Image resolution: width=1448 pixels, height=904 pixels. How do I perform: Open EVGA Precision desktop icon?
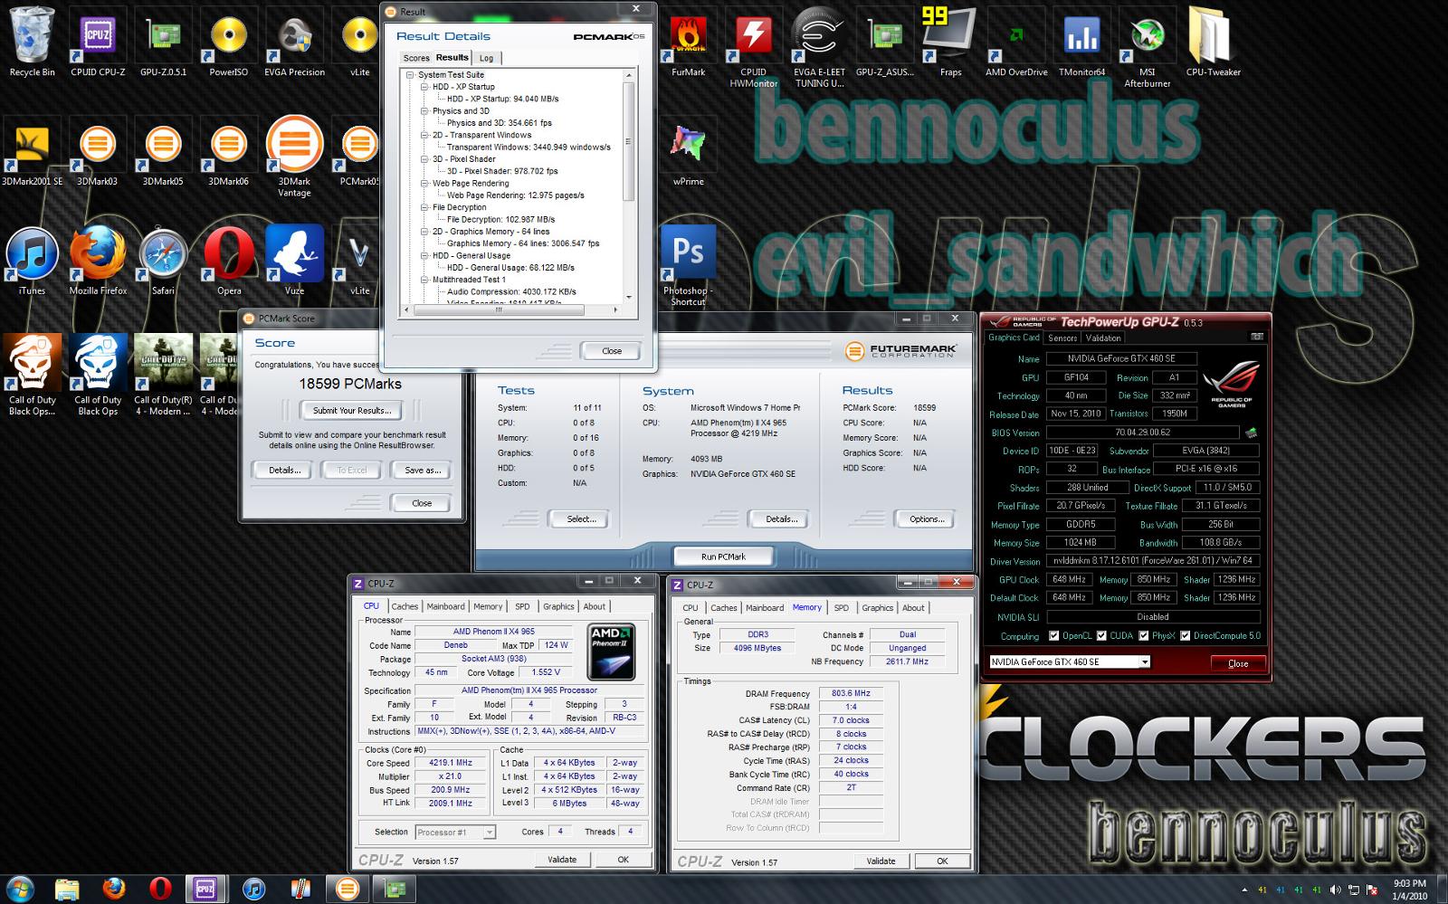pyautogui.click(x=294, y=43)
